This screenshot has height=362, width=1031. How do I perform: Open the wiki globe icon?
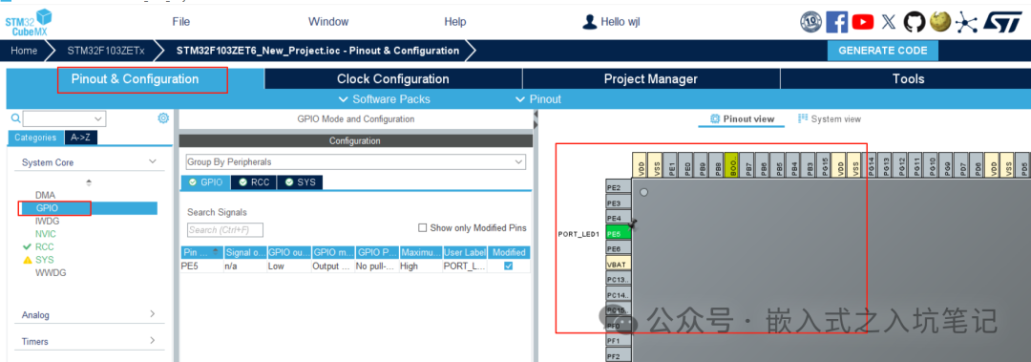(x=939, y=22)
